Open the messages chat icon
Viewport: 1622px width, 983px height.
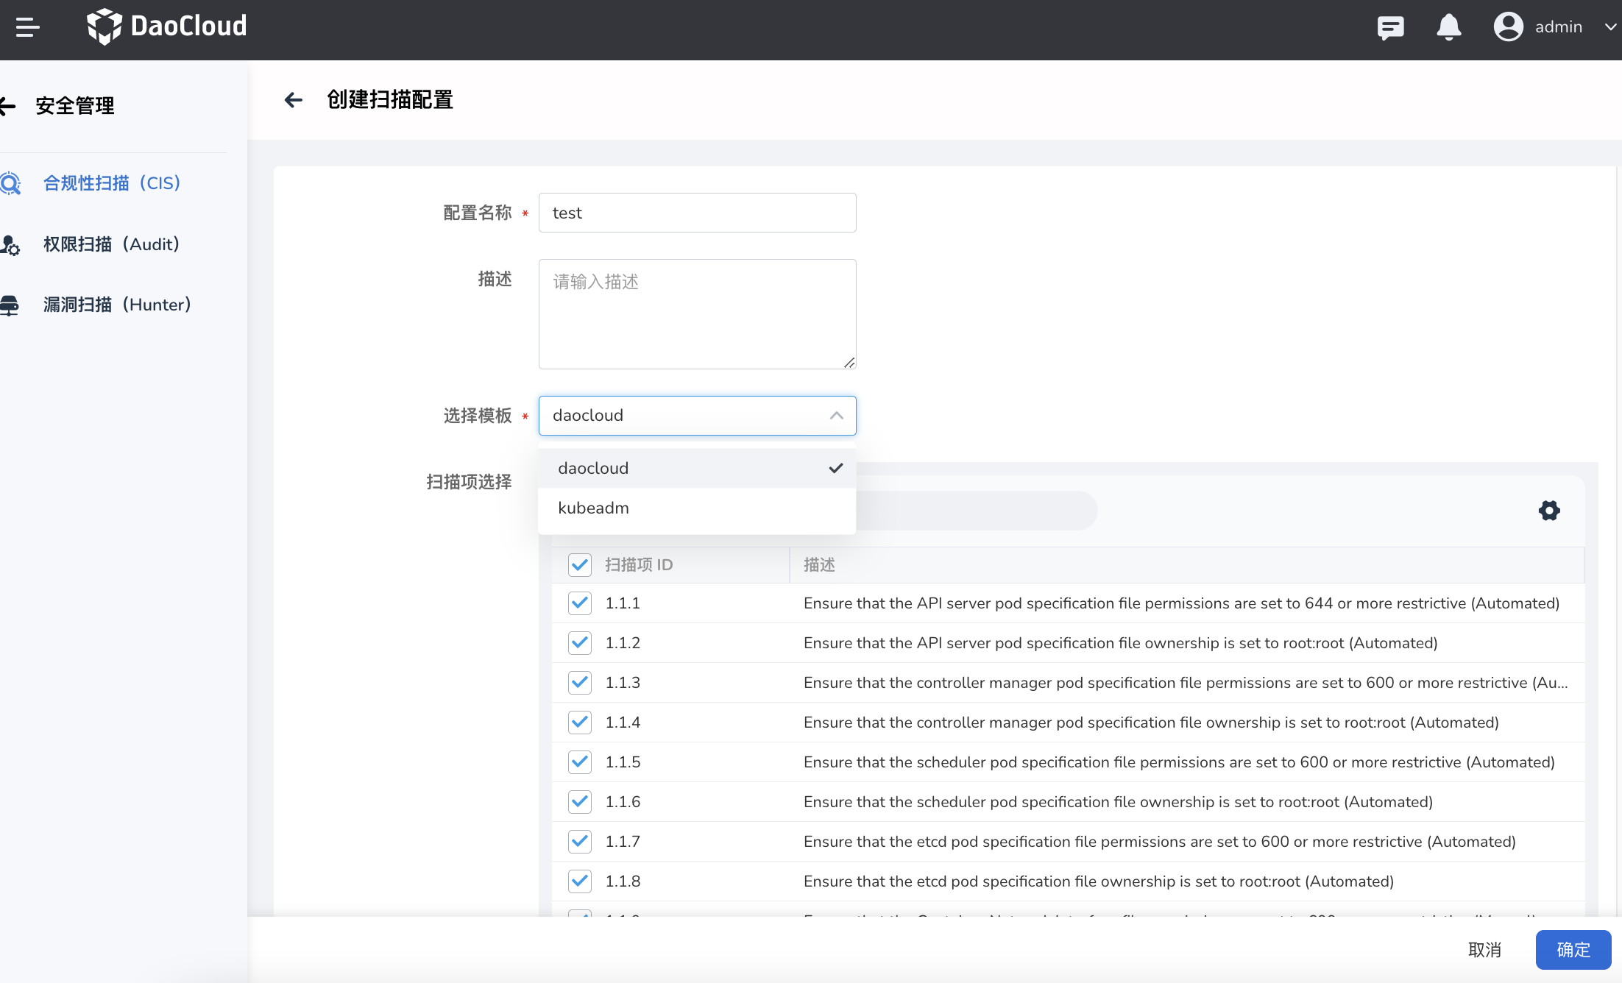click(x=1390, y=27)
